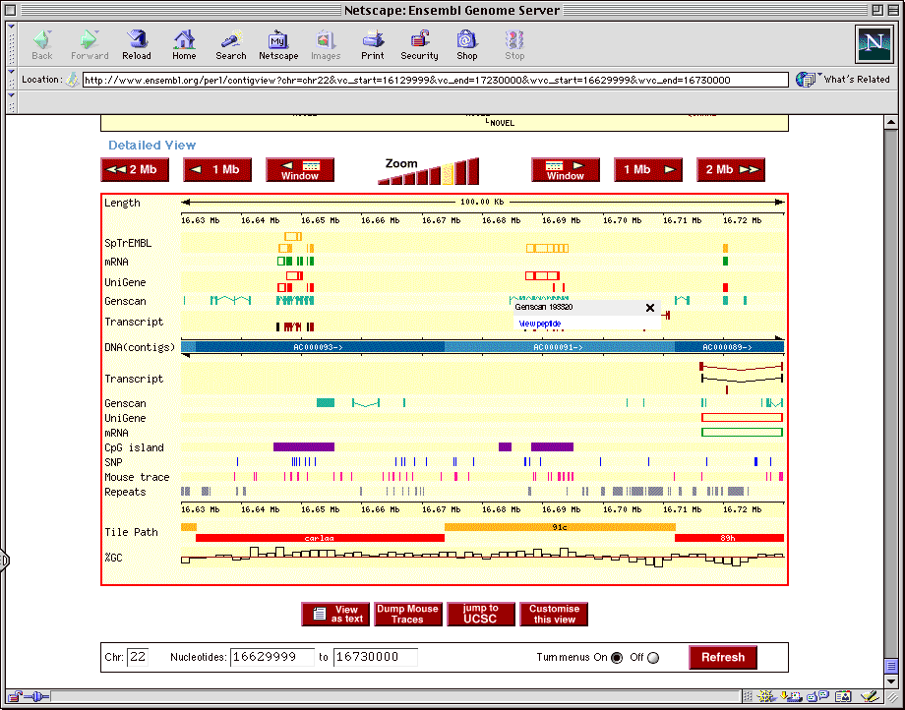This screenshot has width=905, height=710.
Task: Select the tallest Zoom bar
Action: click(473, 171)
